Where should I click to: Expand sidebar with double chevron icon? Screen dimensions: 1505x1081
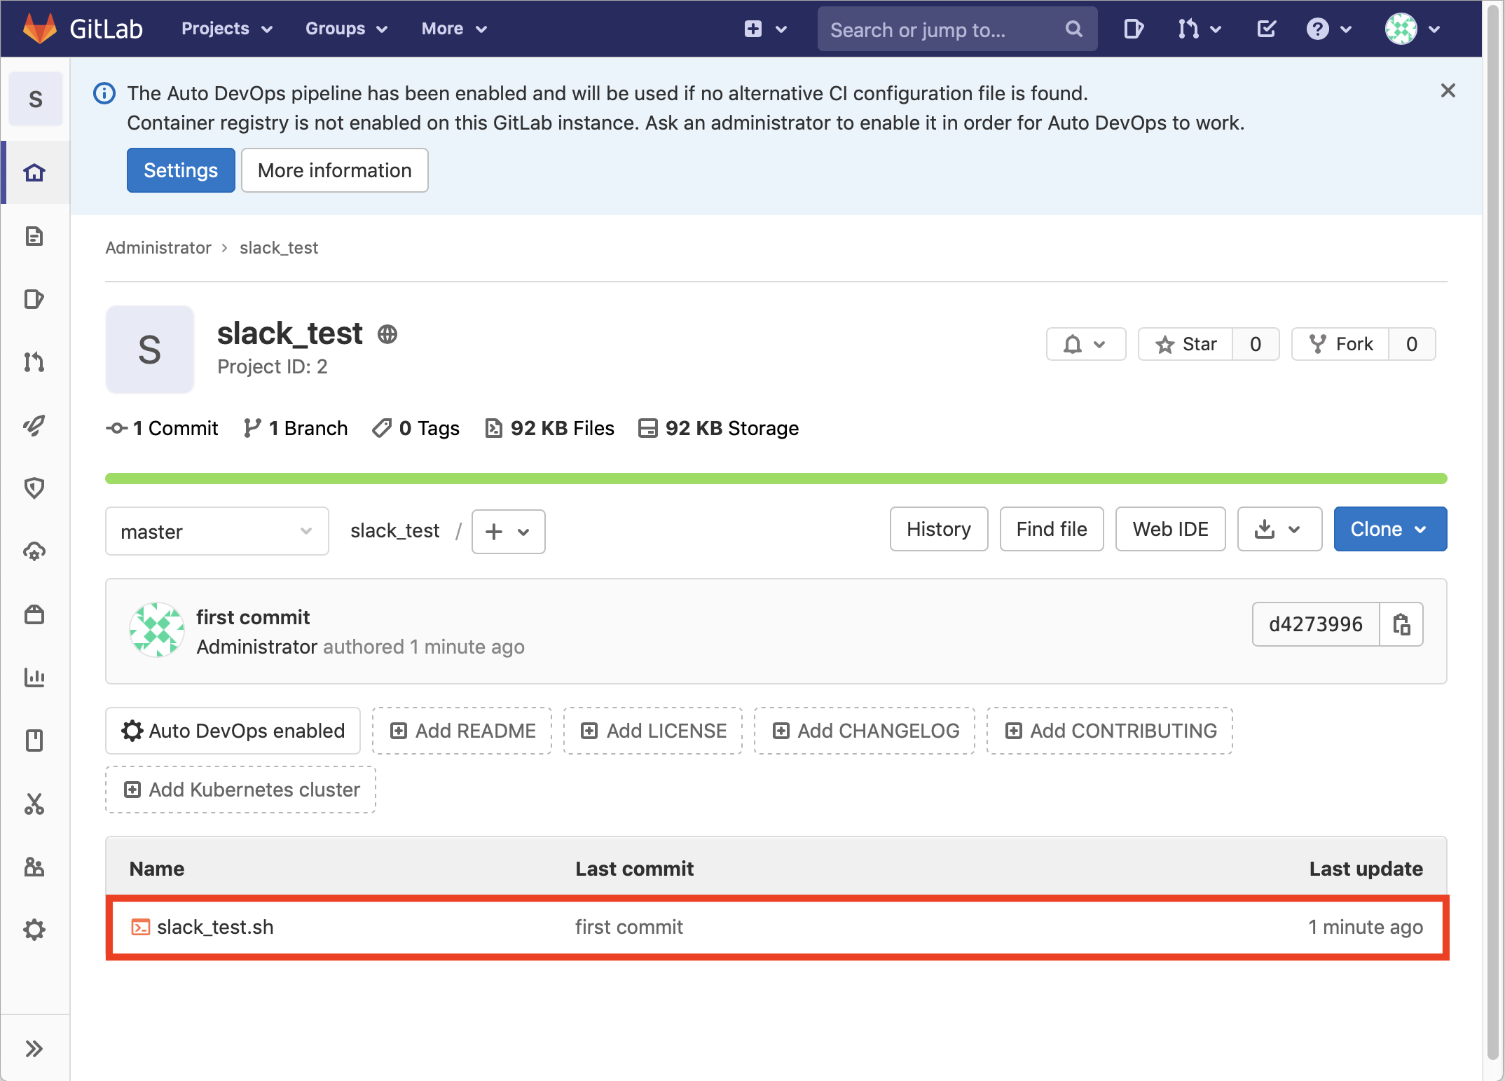point(34,1049)
